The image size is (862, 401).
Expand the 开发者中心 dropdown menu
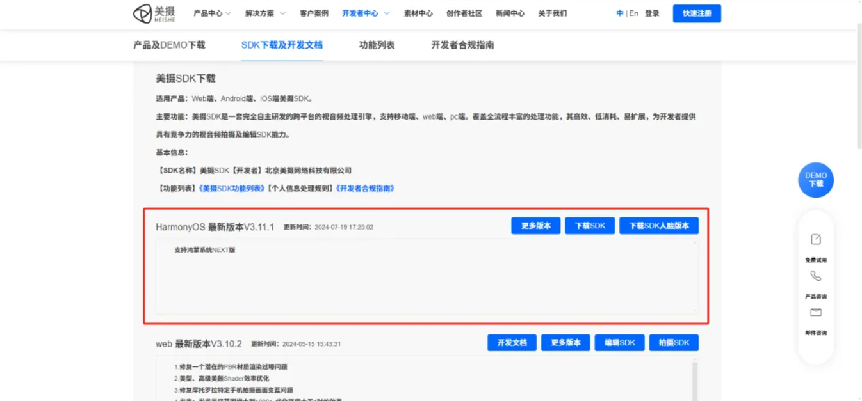366,13
